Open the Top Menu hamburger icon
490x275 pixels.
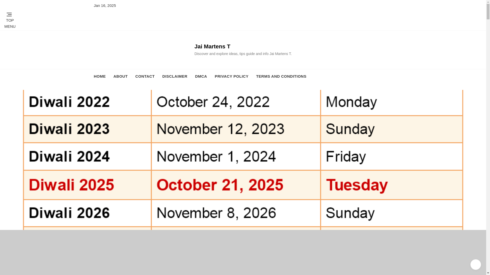9,15
